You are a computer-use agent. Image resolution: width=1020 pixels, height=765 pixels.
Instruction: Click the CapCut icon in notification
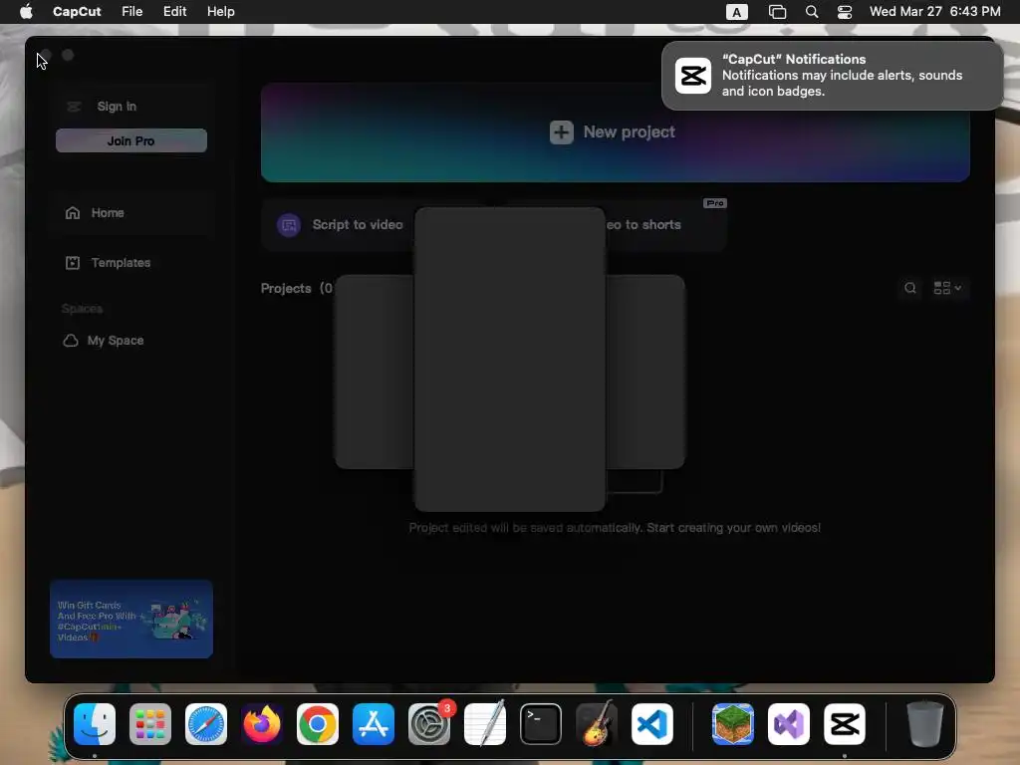(693, 76)
